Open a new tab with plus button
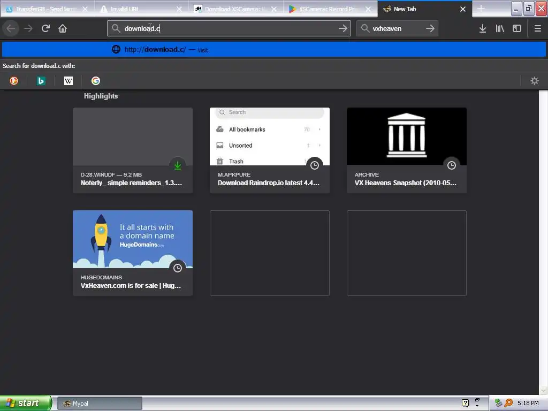The image size is (548, 411). click(x=481, y=9)
